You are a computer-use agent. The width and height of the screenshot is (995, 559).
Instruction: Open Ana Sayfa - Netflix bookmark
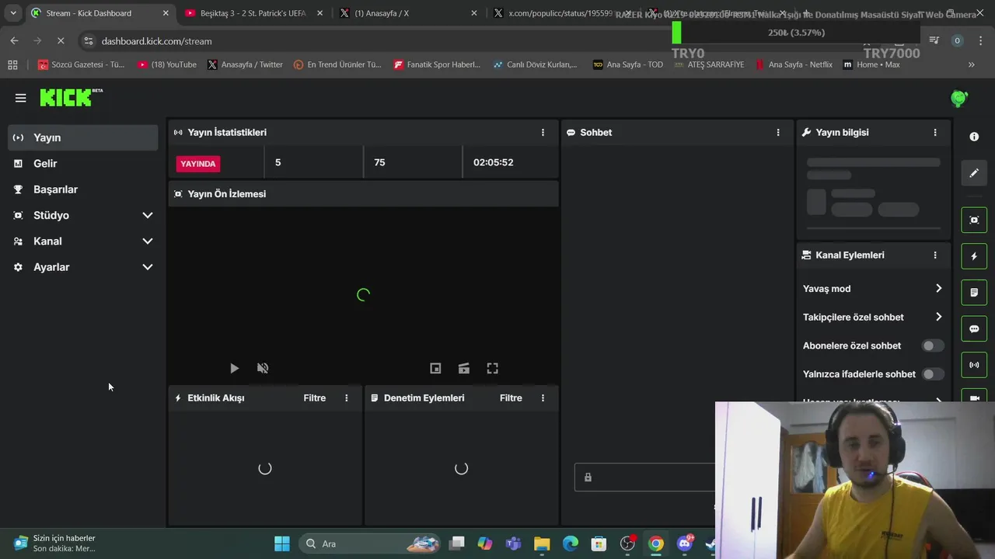pyautogui.click(x=794, y=64)
